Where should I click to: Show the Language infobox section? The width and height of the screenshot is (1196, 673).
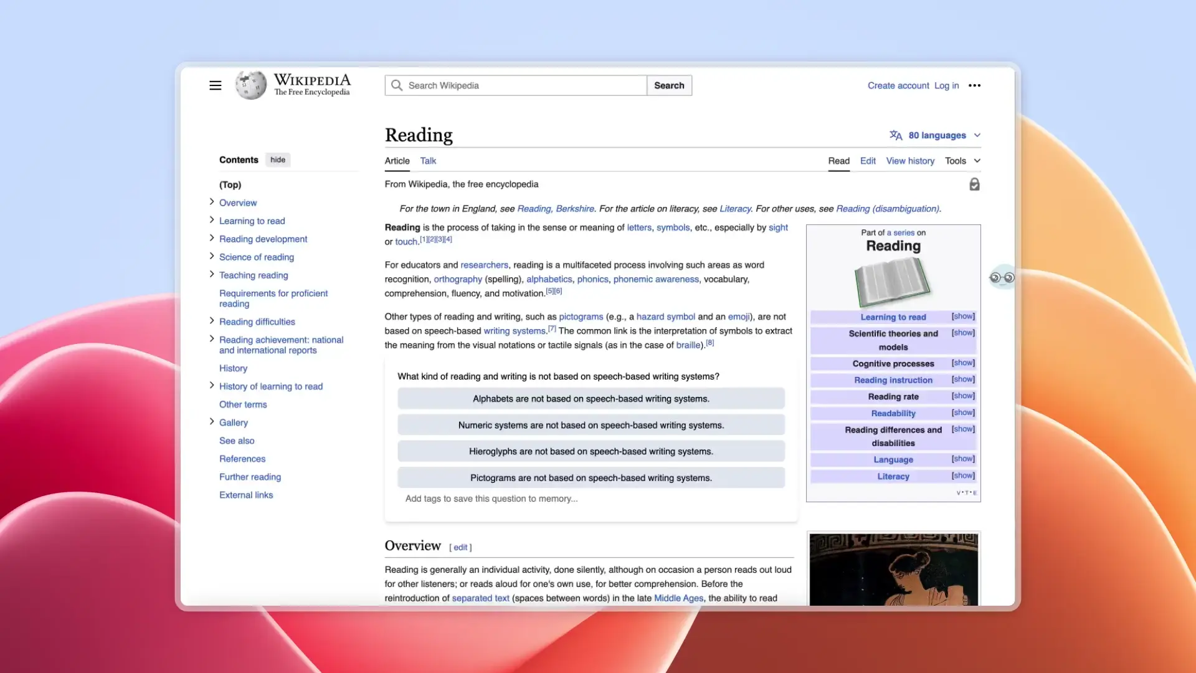click(x=963, y=459)
